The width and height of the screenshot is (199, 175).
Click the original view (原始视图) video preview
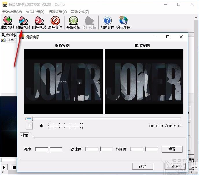pyautogui.click(x=63, y=82)
